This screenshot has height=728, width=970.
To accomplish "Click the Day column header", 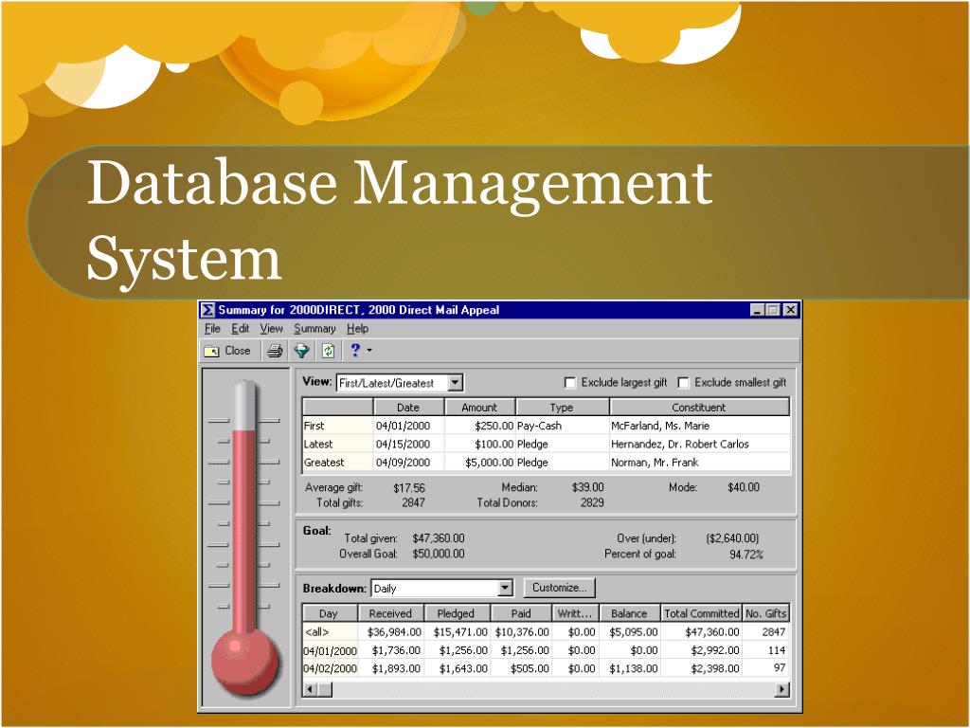I will tap(329, 613).
